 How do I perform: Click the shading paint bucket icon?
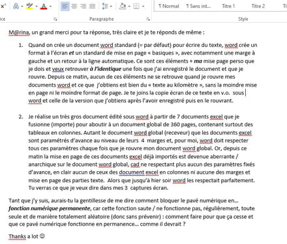[x=123, y=7]
